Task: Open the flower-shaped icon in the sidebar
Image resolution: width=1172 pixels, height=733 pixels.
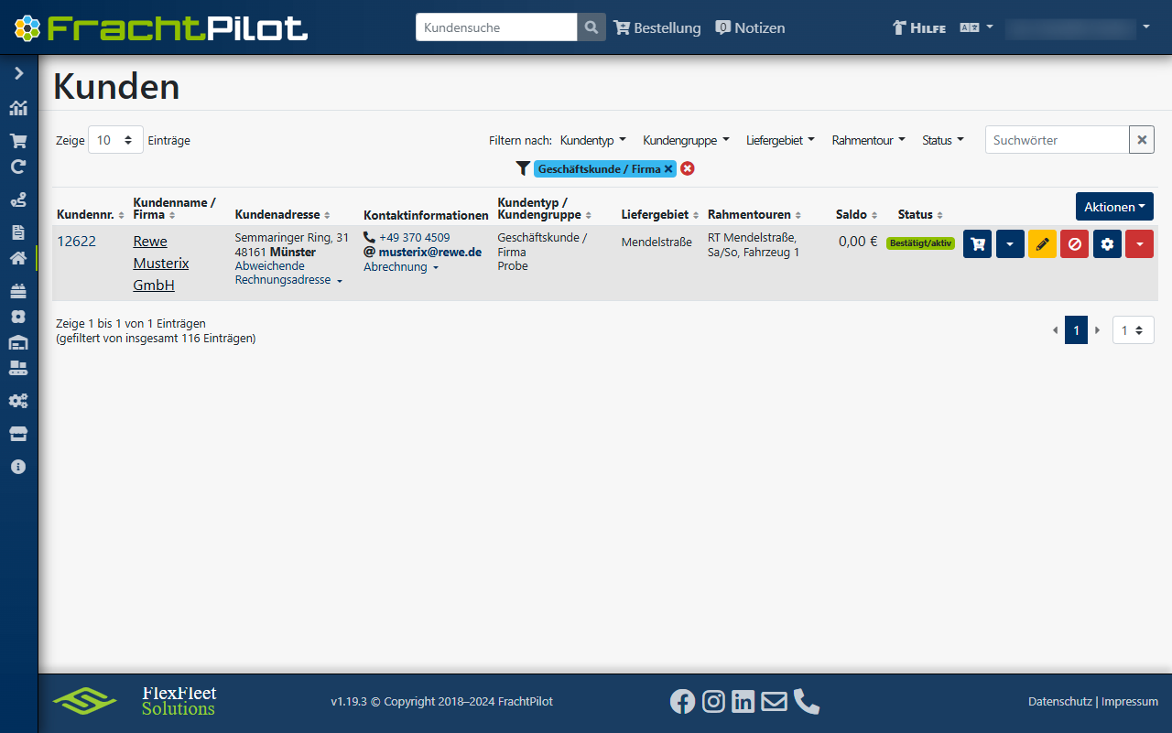Action: coord(18,317)
